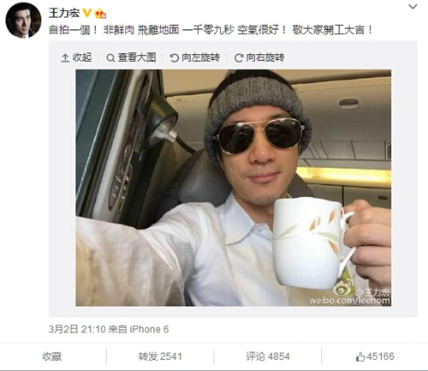
Task: Rotate the image right with 向右旋转
Action: 259,57
